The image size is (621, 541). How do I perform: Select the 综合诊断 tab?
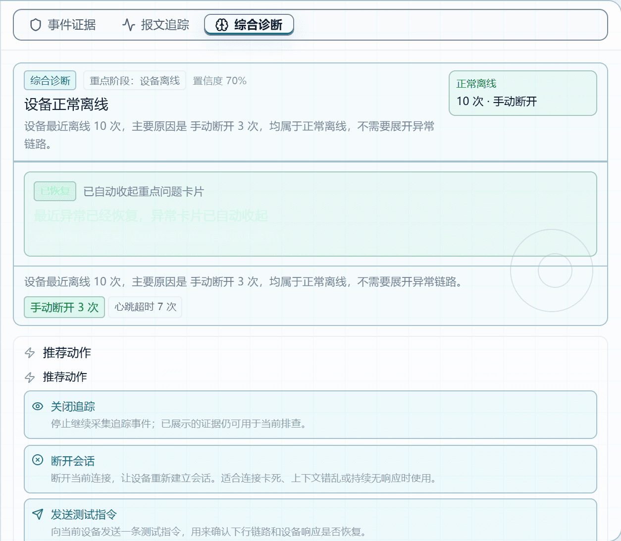coord(249,25)
